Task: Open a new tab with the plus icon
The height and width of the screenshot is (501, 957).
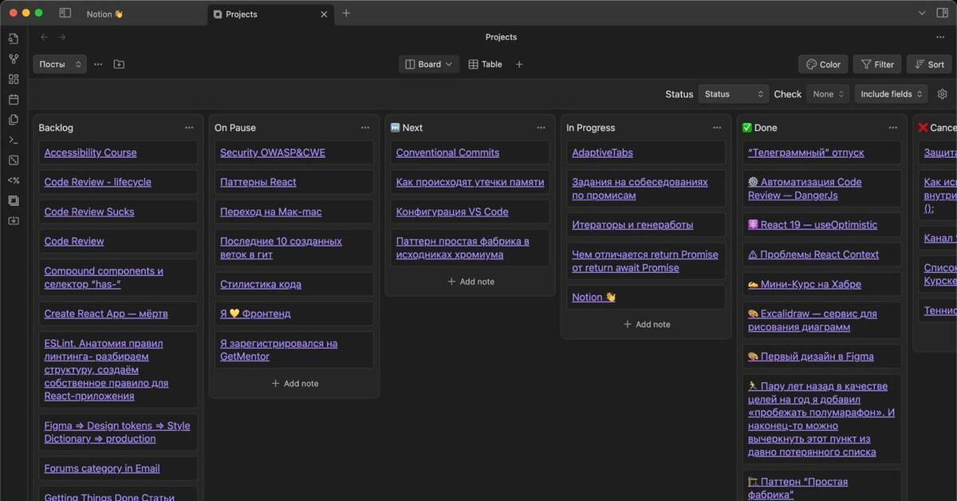Action: [346, 14]
